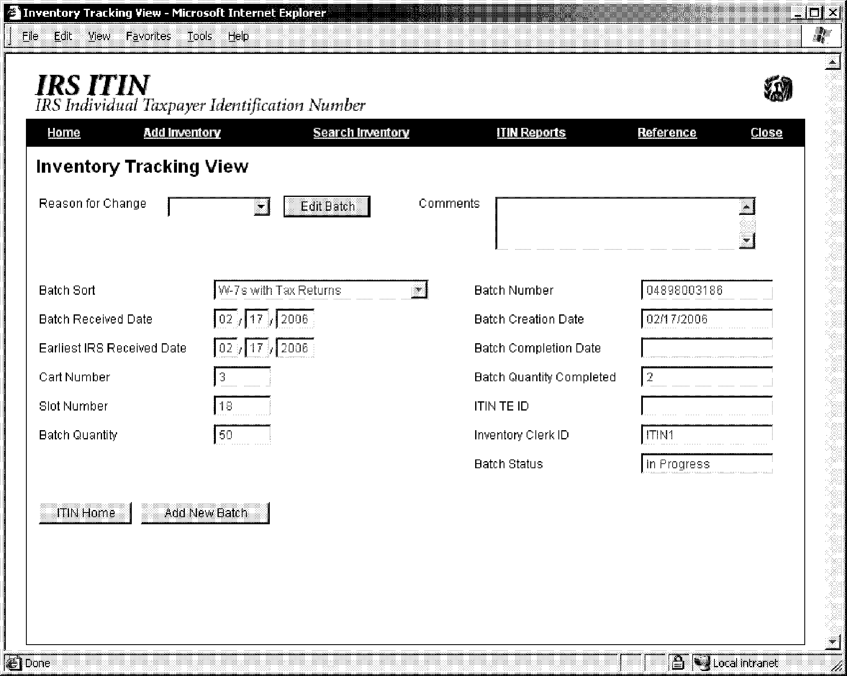Click the Local intranet zone icon
This screenshot has height=676, width=847.
tap(702, 663)
